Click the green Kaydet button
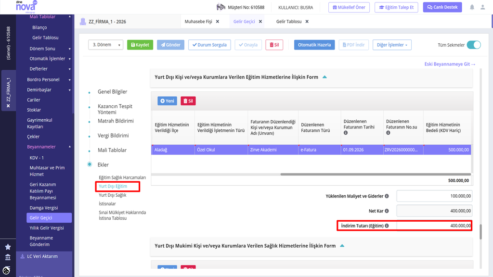The image size is (493, 277). 140,45
